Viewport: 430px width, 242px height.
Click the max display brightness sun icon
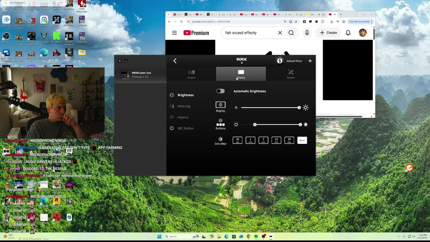coord(305,108)
